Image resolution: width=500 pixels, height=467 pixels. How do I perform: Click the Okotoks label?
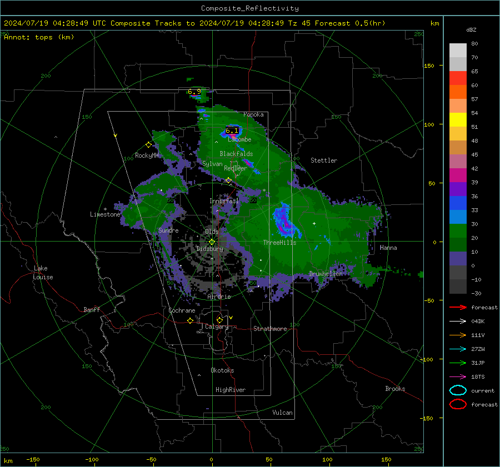tap(222, 370)
